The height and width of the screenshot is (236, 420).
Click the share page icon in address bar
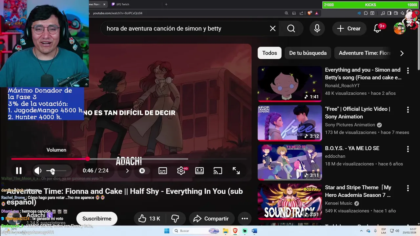[301, 13]
